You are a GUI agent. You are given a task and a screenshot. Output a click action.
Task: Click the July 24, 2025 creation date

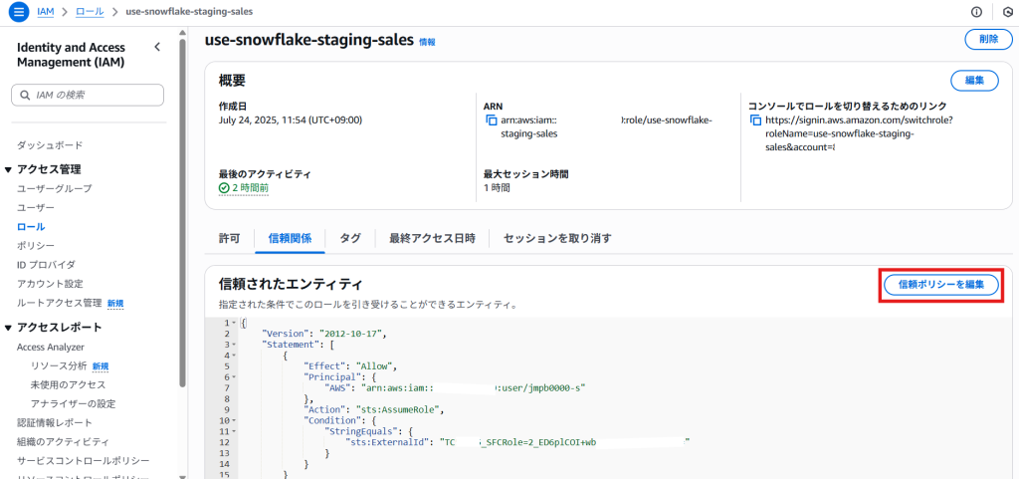click(291, 120)
